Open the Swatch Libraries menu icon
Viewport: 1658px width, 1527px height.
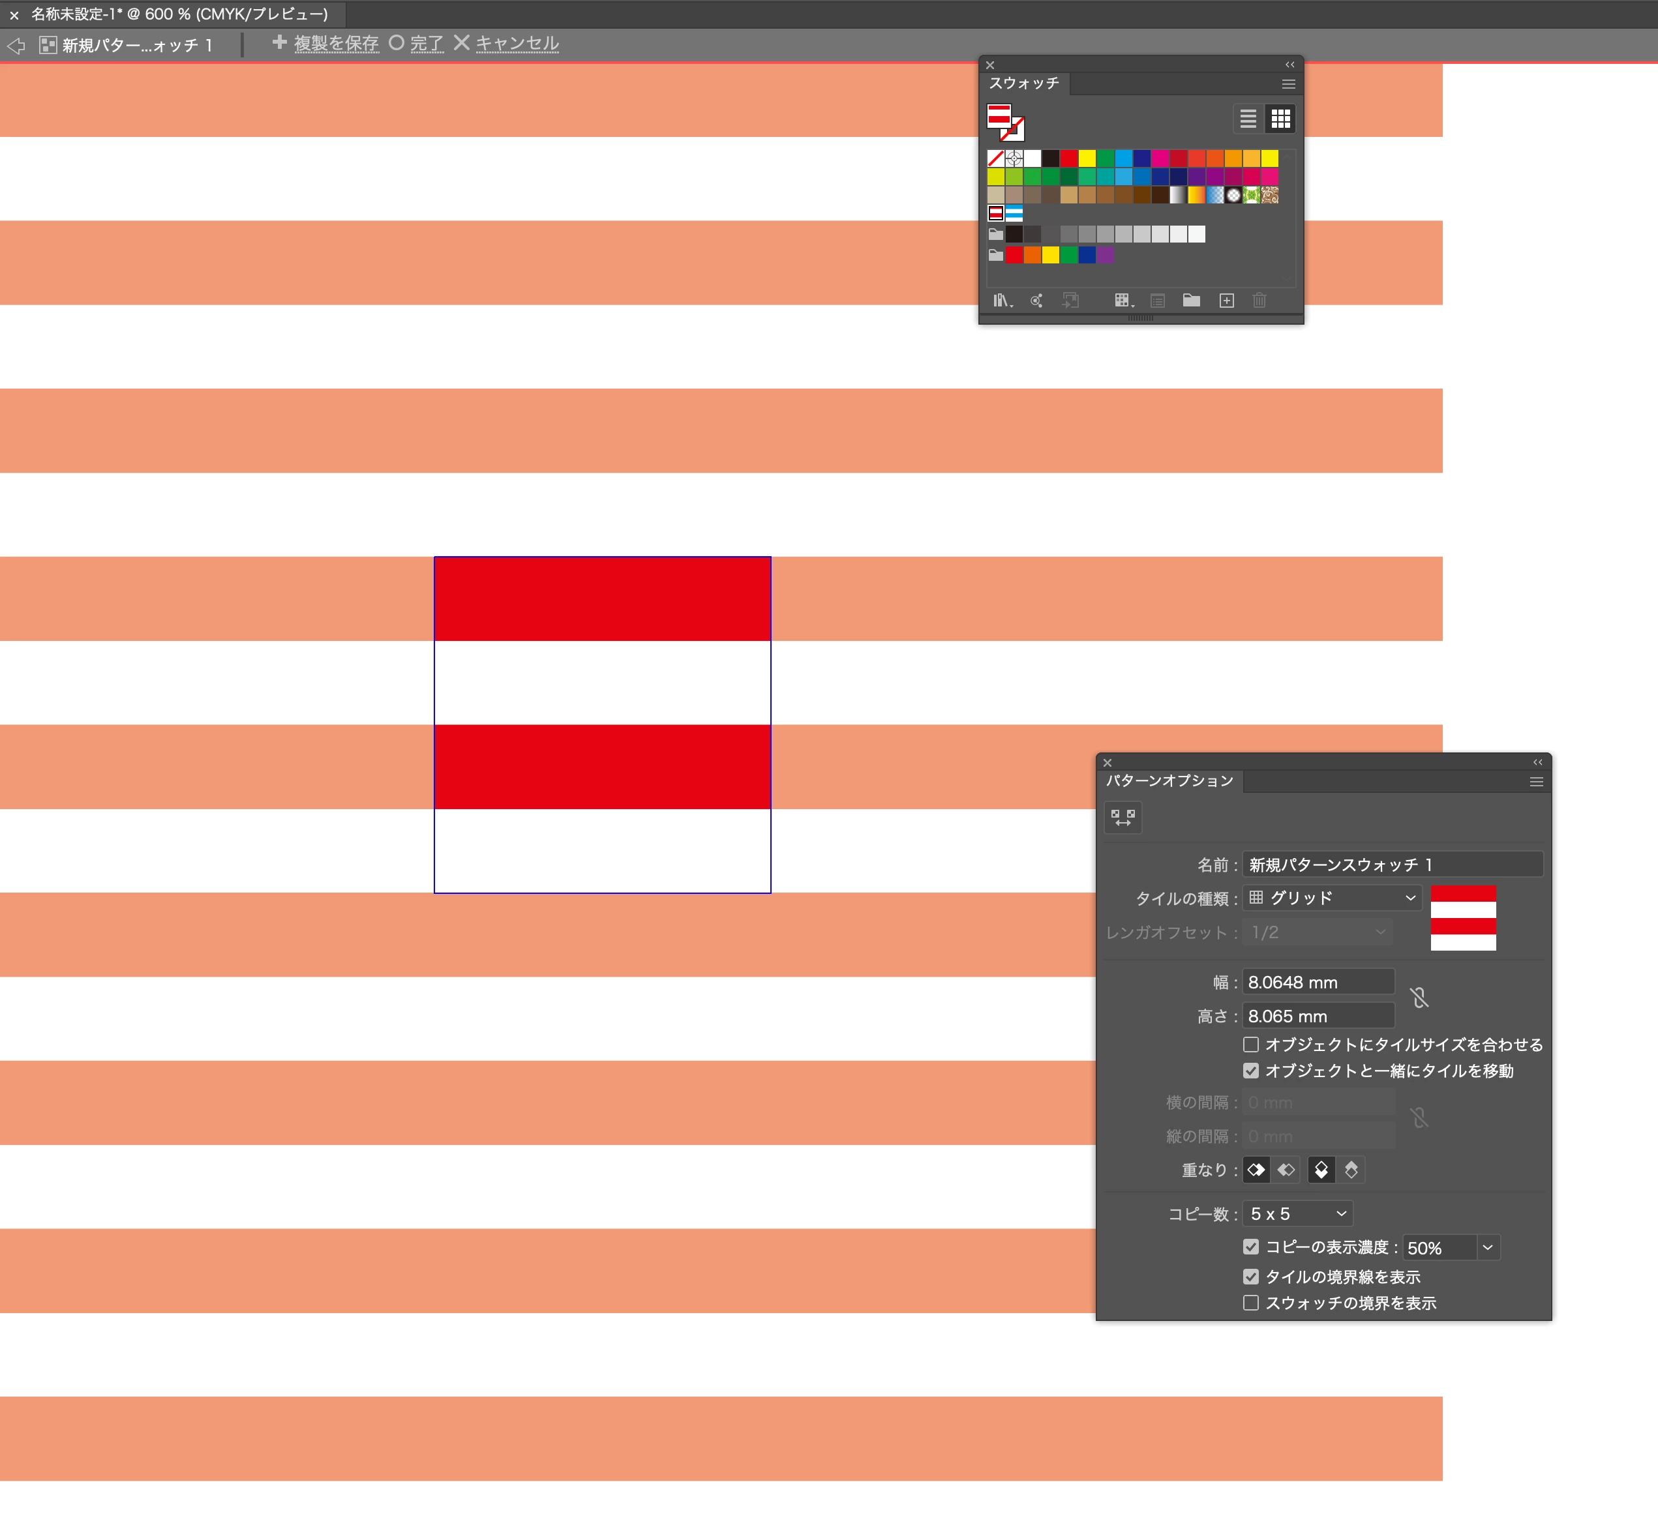(x=1002, y=301)
